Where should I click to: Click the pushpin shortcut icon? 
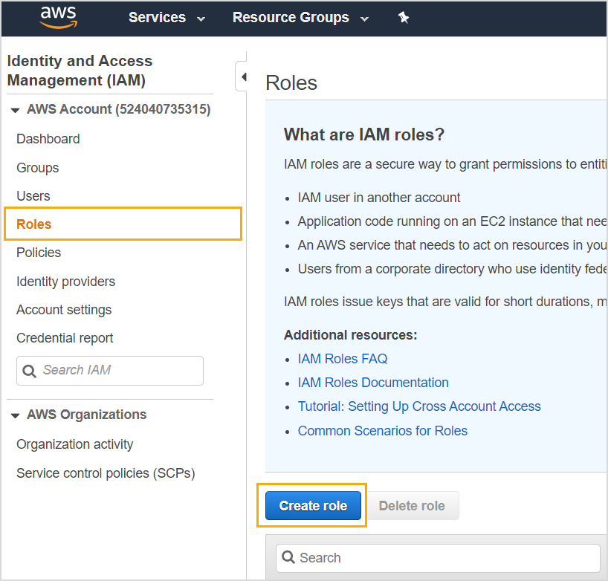404,17
